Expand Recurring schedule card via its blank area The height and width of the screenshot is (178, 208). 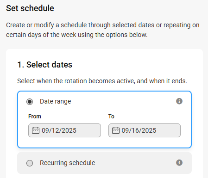coord(135,163)
